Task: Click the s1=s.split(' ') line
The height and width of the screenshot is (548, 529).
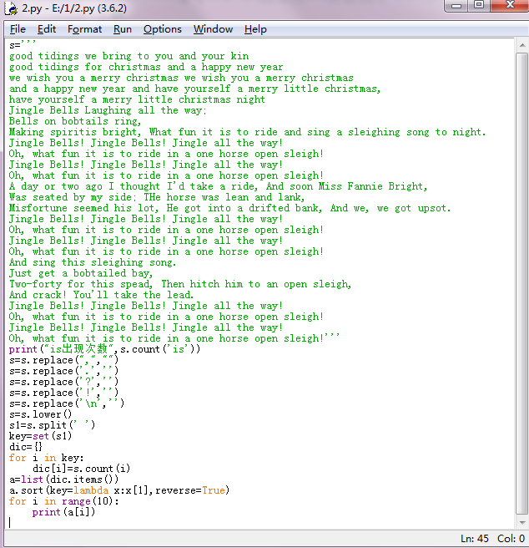Action: 52,425
